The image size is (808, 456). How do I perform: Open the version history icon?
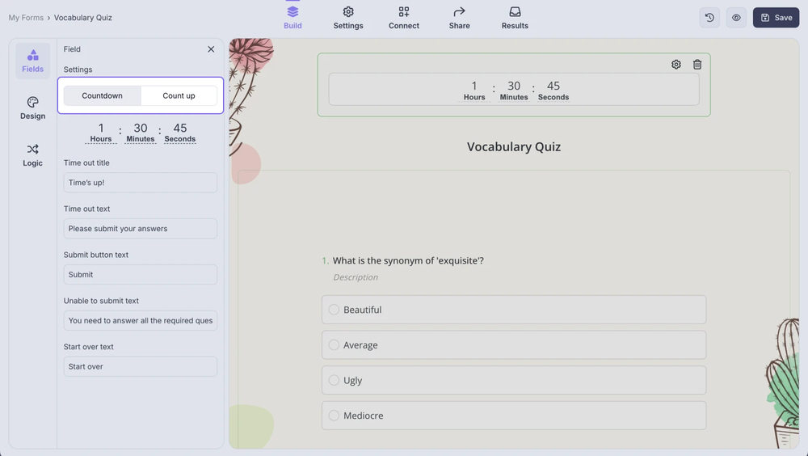coord(709,18)
